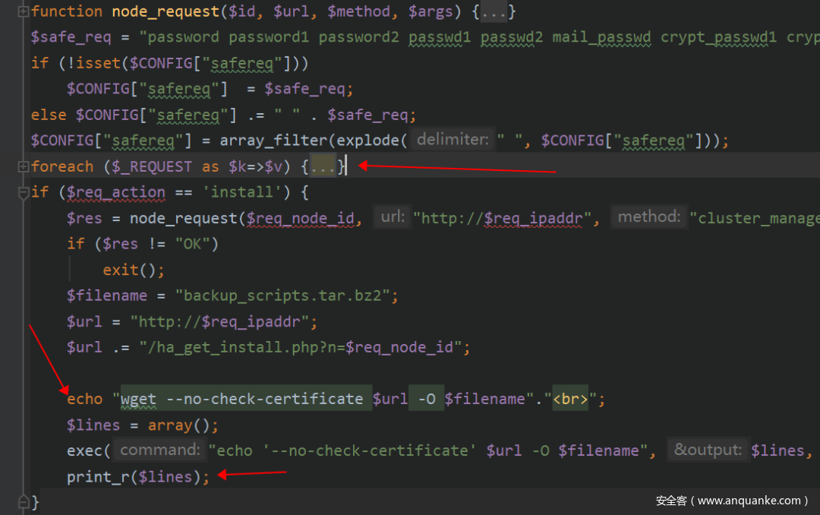Expand the folded node_request function in gutter
This screenshot has width=820, height=515.
[24, 11]
